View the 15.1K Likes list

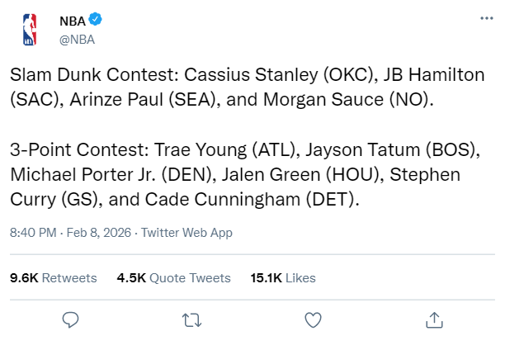tap(283, 278)
